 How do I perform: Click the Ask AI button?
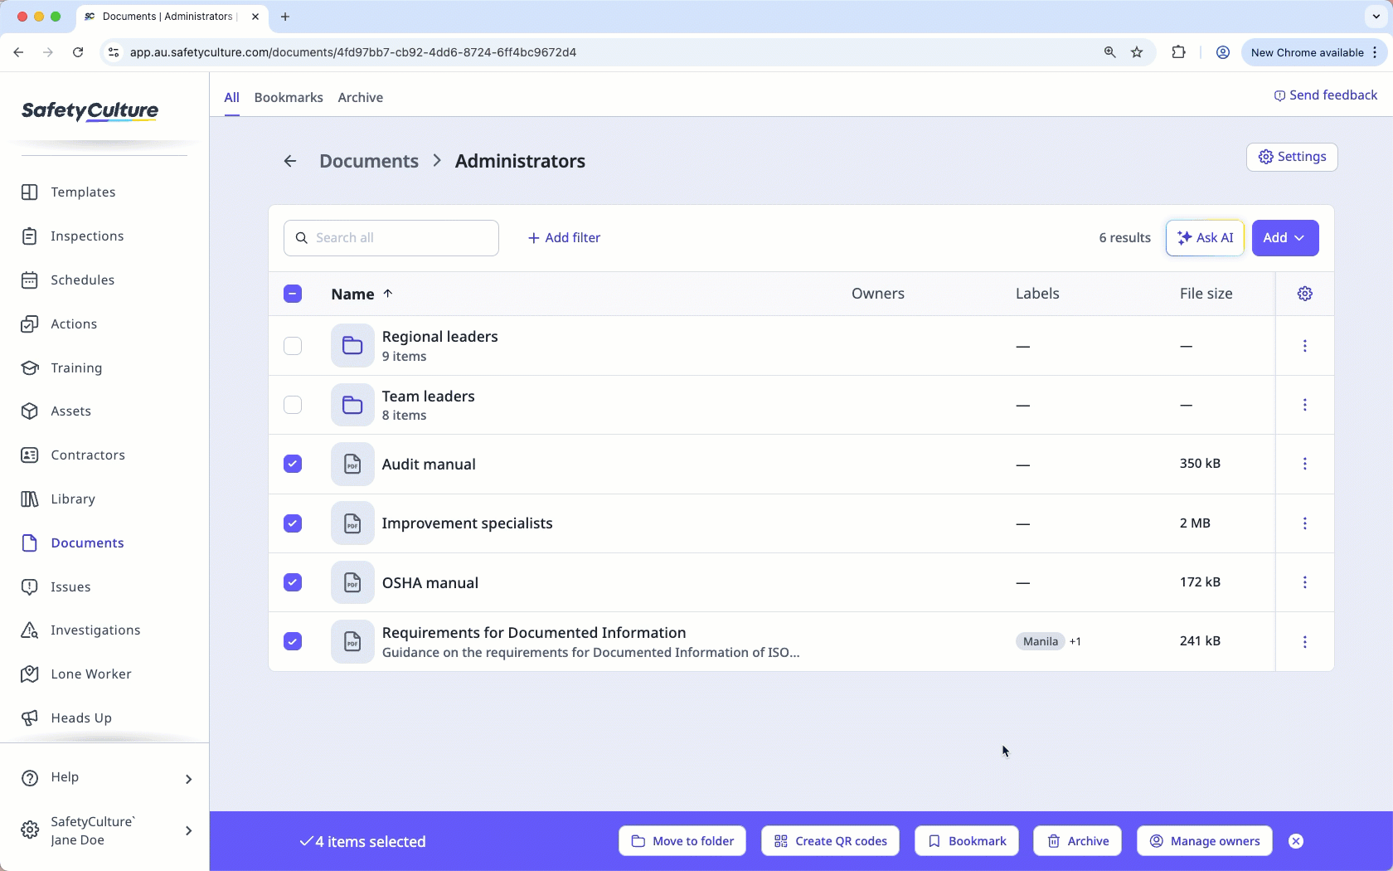1205,238
